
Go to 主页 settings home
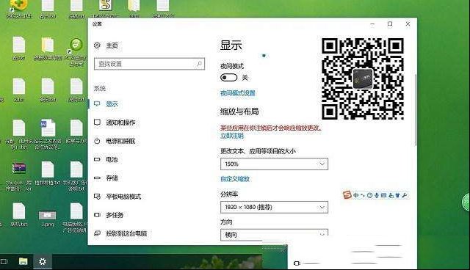(112, 45)
